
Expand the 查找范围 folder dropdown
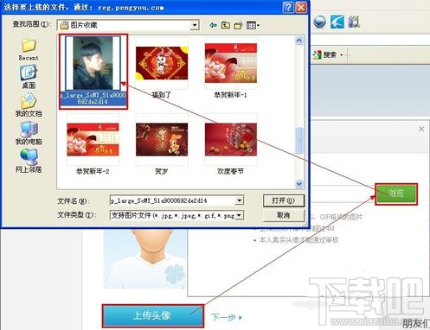coord(195,25)
